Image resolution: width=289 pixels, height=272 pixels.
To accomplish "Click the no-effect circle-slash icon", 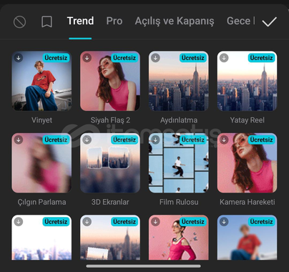I will [19, 21].
